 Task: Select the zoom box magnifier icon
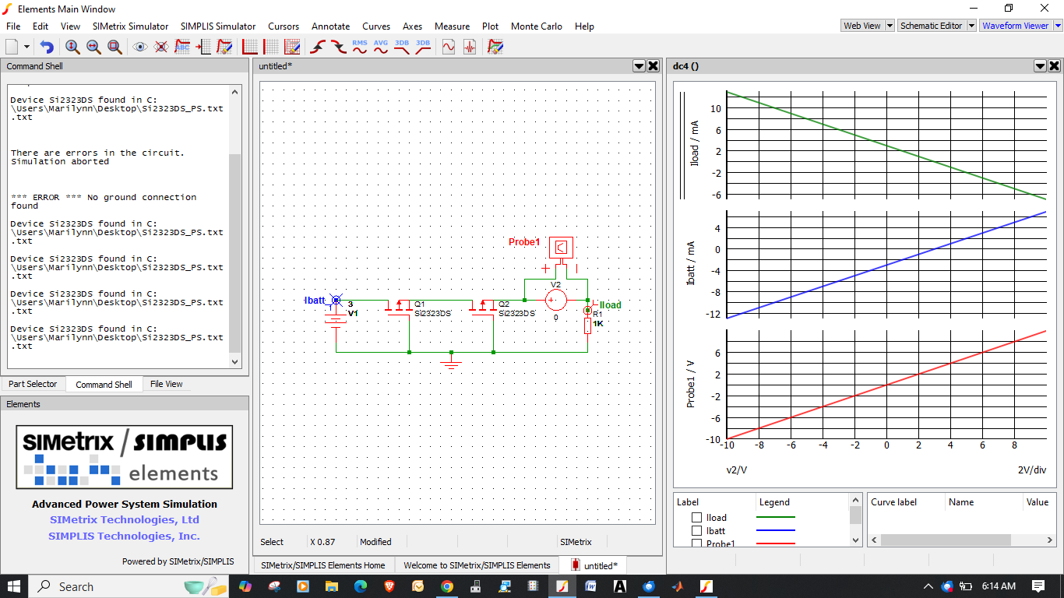(115, 47)
